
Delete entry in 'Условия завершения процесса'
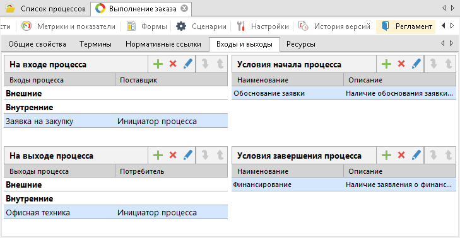(x=401, y=155)
